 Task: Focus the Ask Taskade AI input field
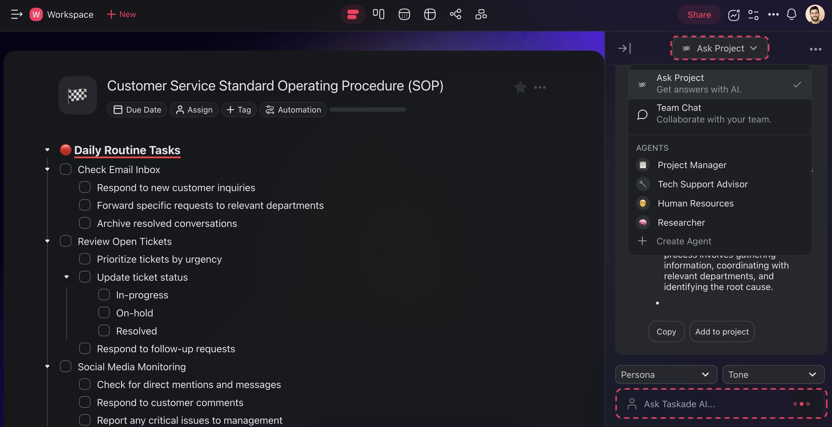point(711,404)
